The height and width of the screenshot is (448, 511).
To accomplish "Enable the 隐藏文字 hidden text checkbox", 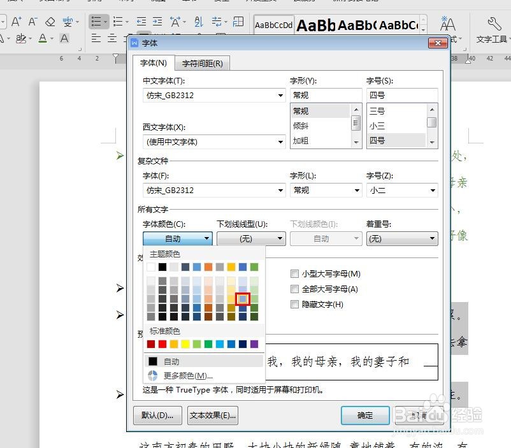I will click(295, 304).
